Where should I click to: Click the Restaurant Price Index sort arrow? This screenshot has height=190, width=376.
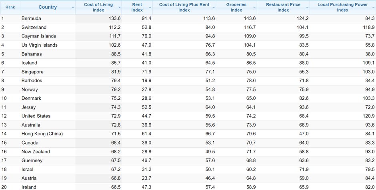307,8
